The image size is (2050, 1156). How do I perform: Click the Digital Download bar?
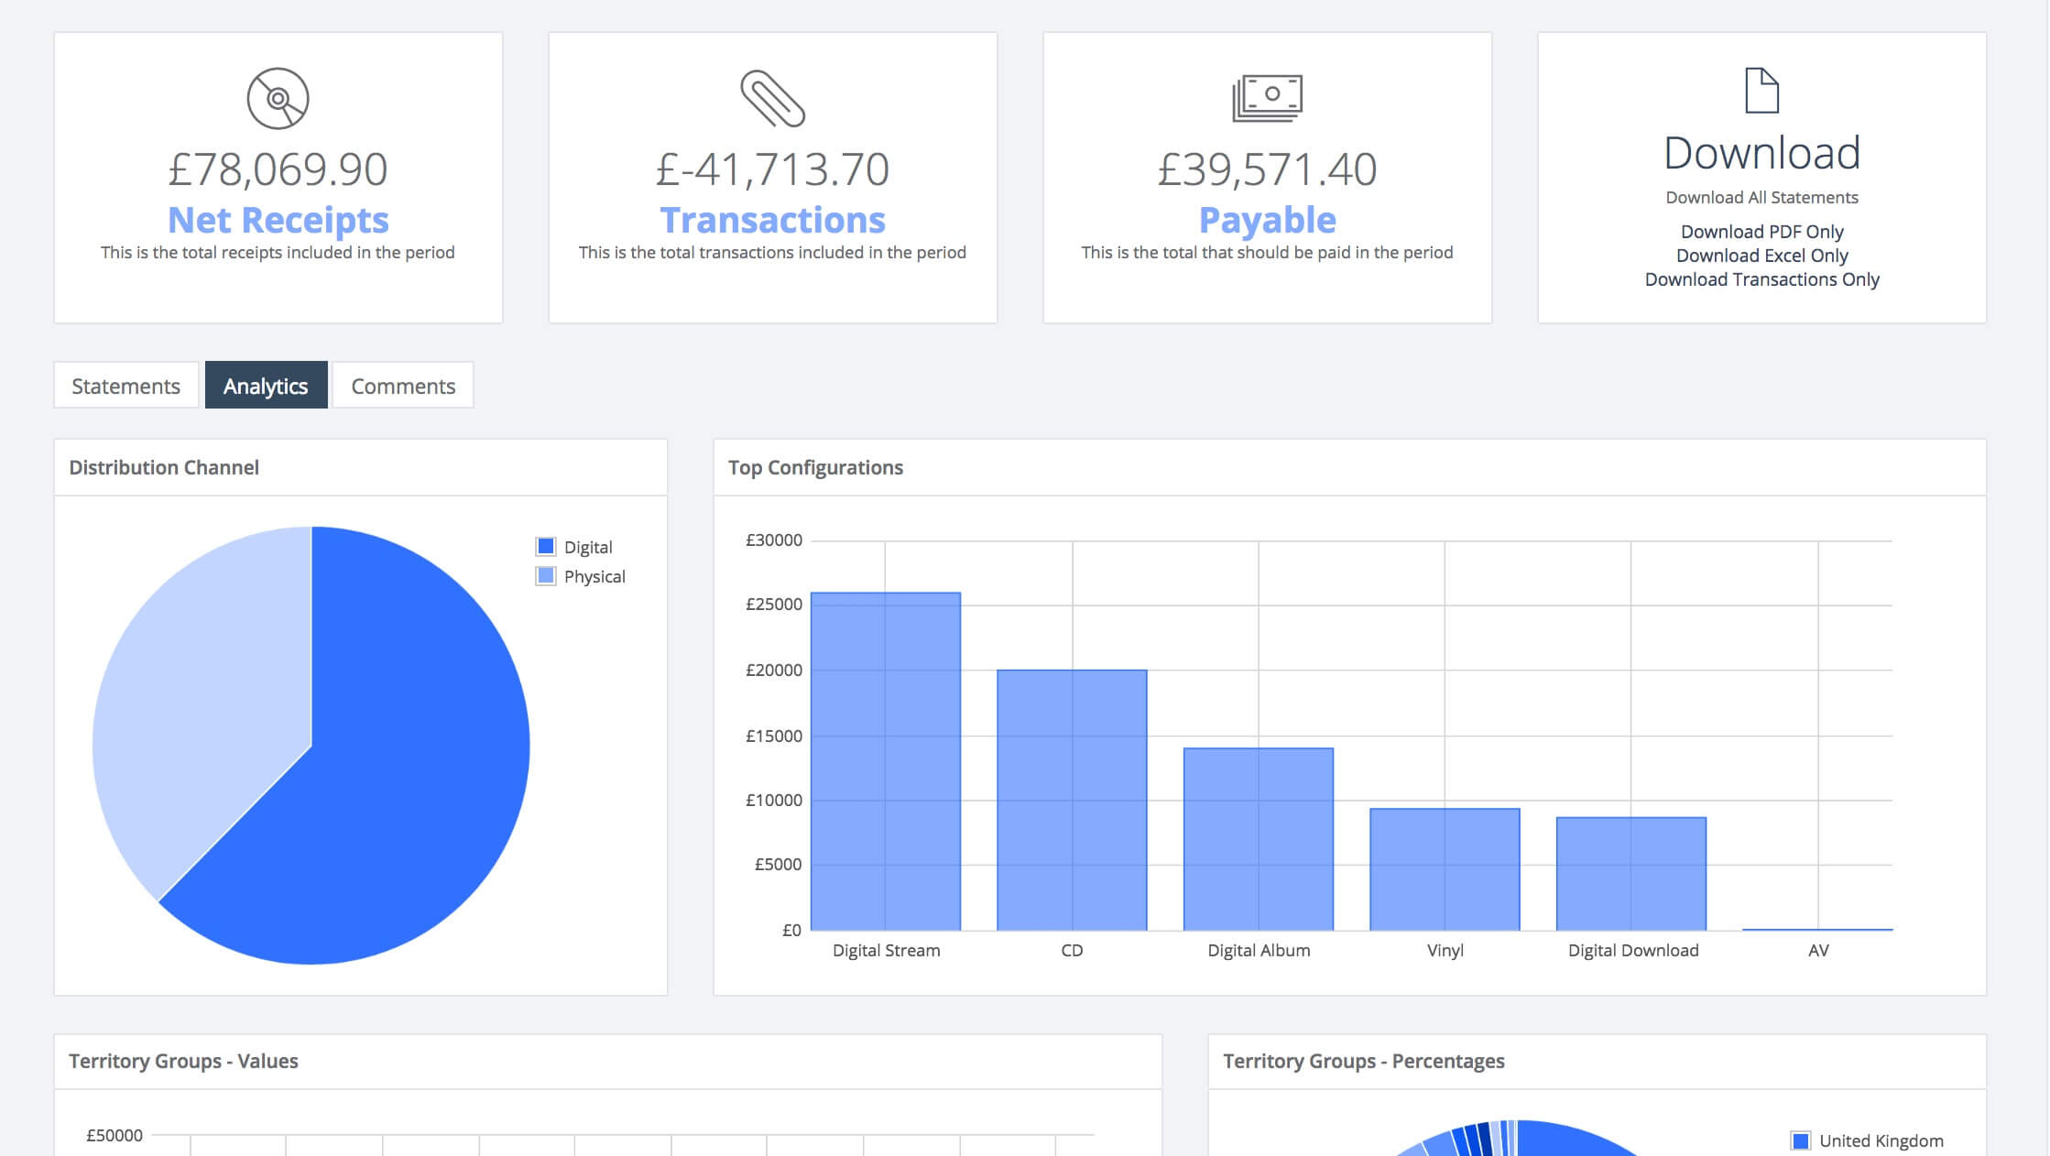coord(1631,874)
